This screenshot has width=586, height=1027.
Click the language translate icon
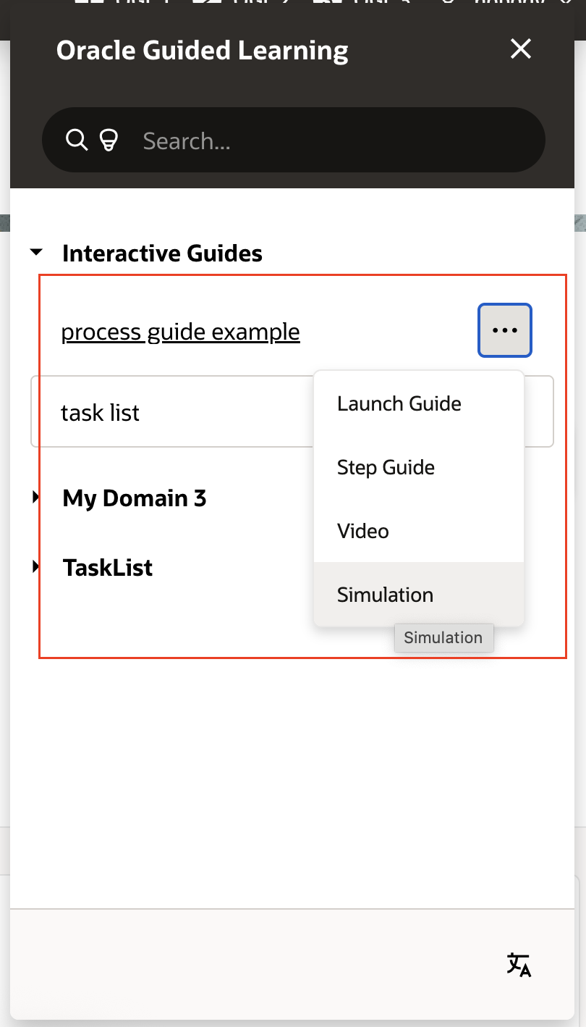click(519, 965)
